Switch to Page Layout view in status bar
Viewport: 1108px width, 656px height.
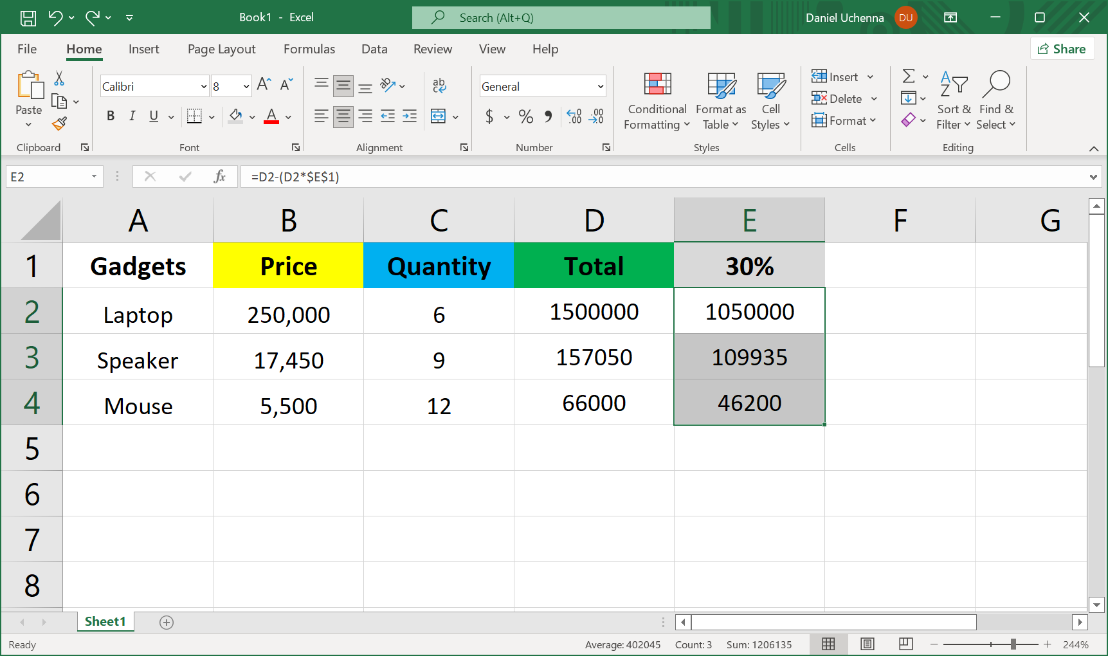(867, 644)
